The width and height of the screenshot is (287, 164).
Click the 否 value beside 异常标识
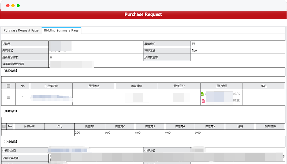tap(193, 44)
